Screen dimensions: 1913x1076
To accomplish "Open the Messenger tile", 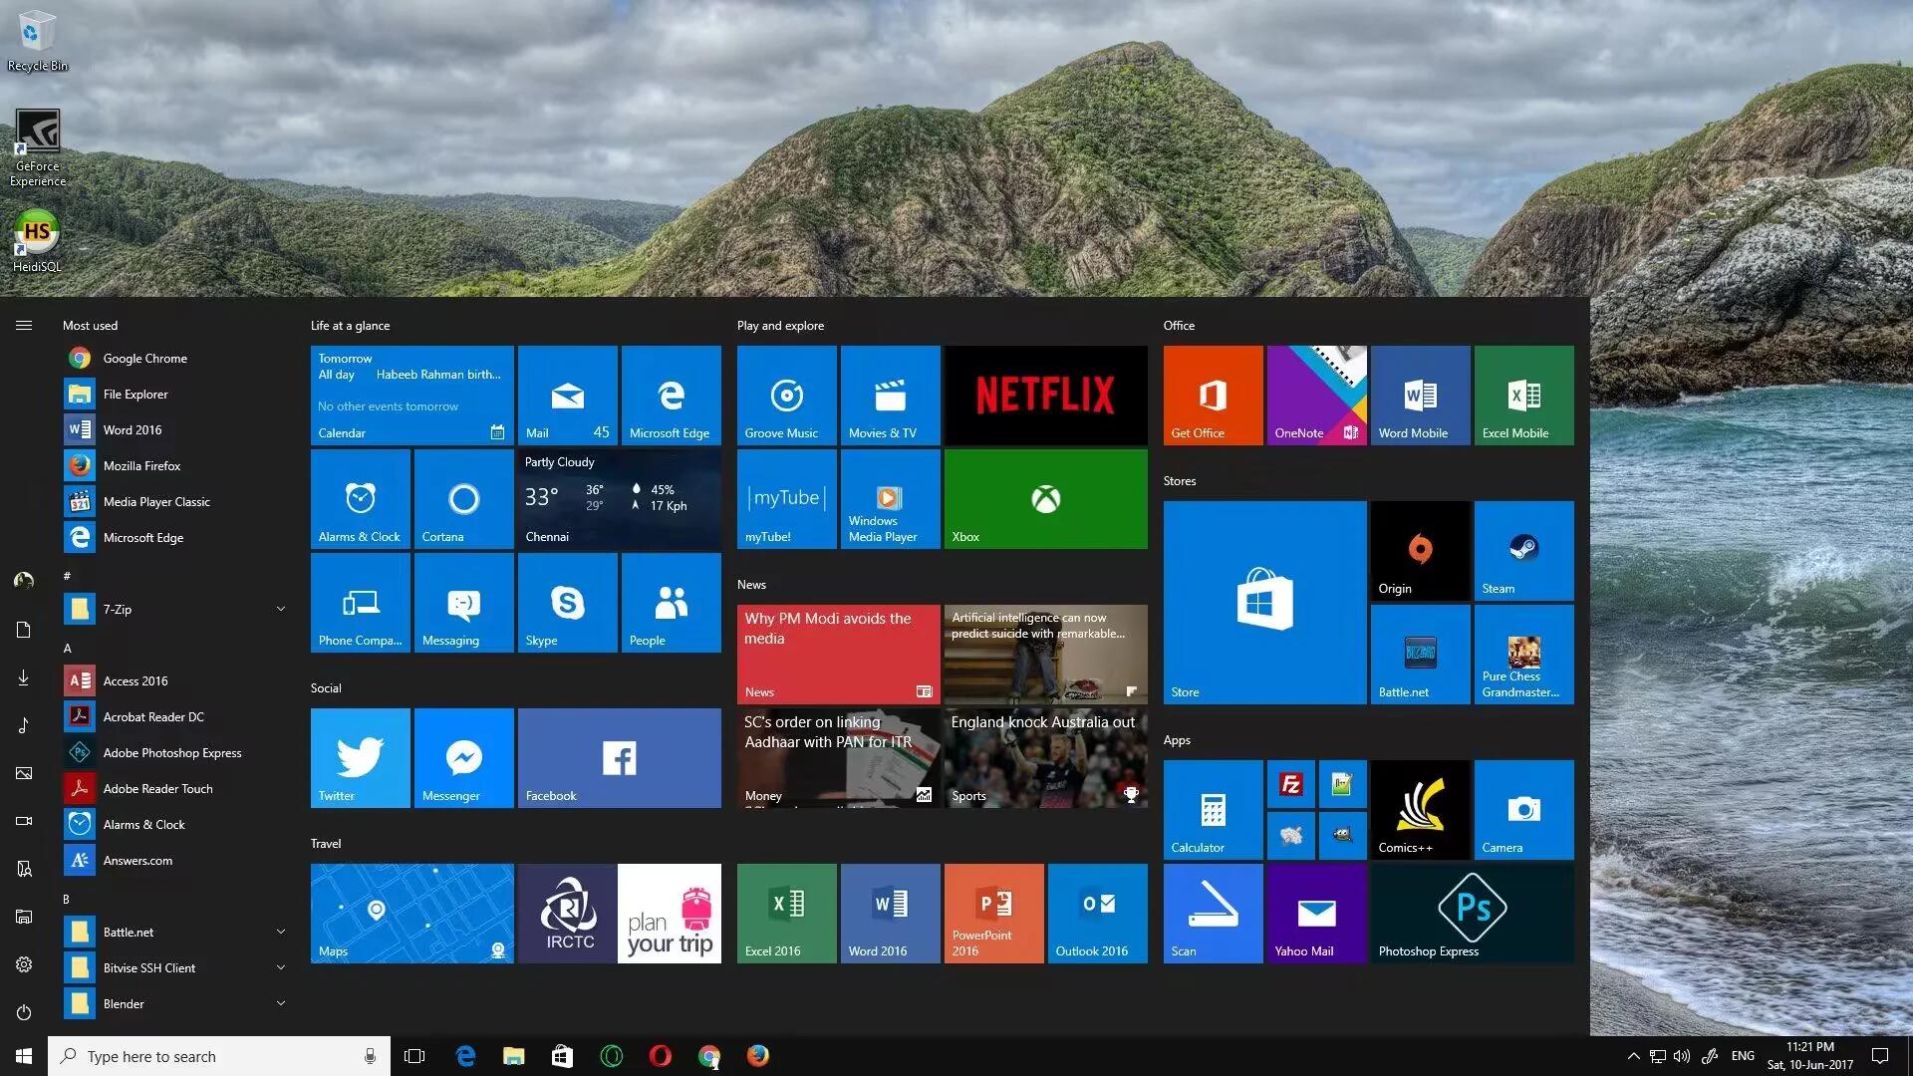I will click(463, 757).
